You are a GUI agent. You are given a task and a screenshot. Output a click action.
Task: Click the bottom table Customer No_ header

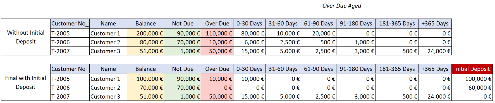click(70, 69)
